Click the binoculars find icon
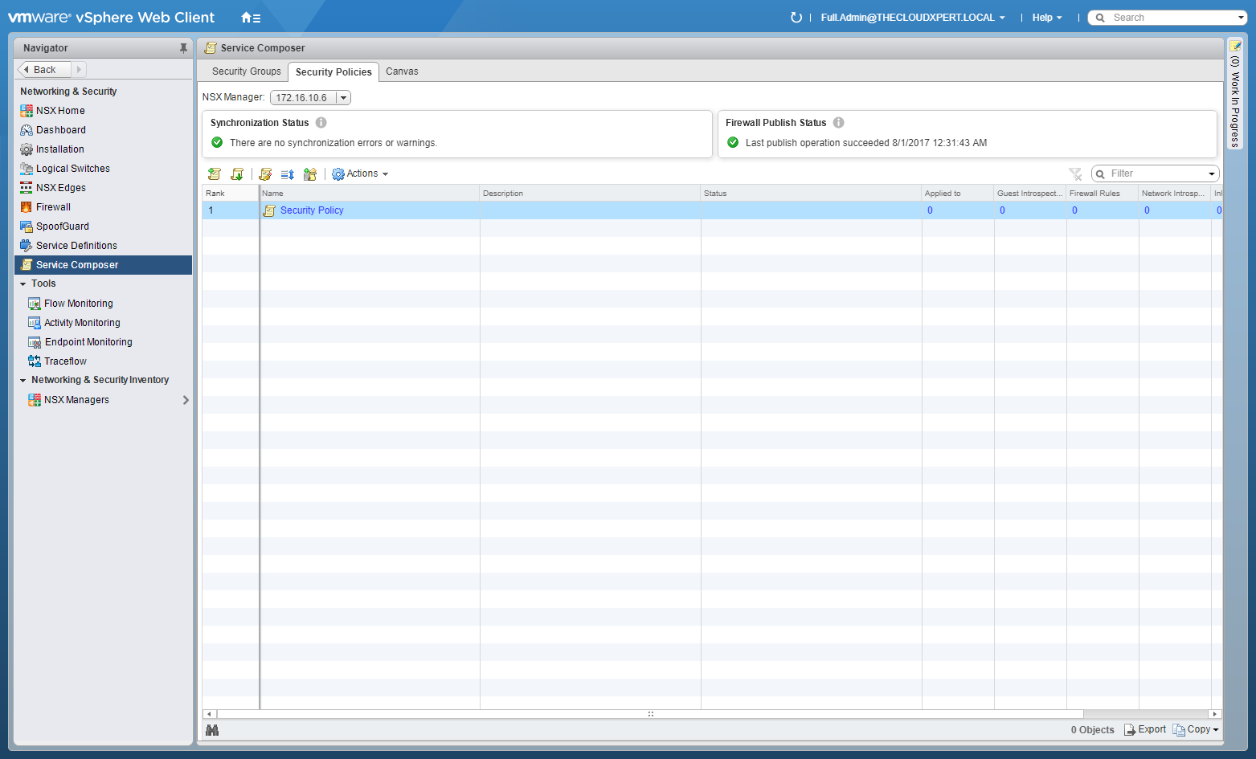 (212, 730)
